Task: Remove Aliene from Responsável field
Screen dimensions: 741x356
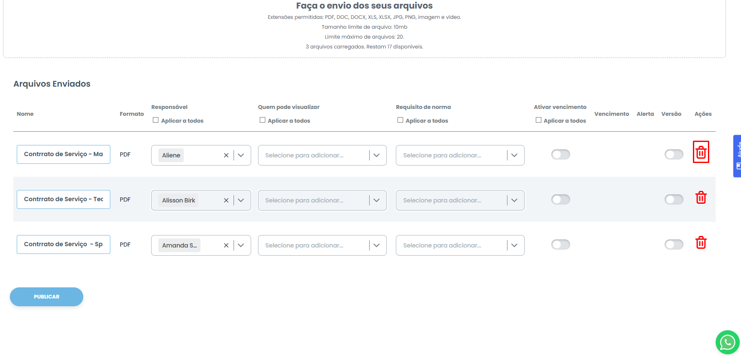Action: pyautogui.click(x=226, y=155)
